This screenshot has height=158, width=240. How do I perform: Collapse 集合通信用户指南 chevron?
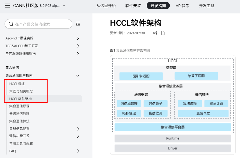point(78,76)
